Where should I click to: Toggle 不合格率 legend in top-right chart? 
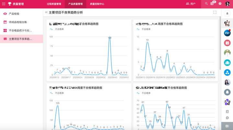144,29
